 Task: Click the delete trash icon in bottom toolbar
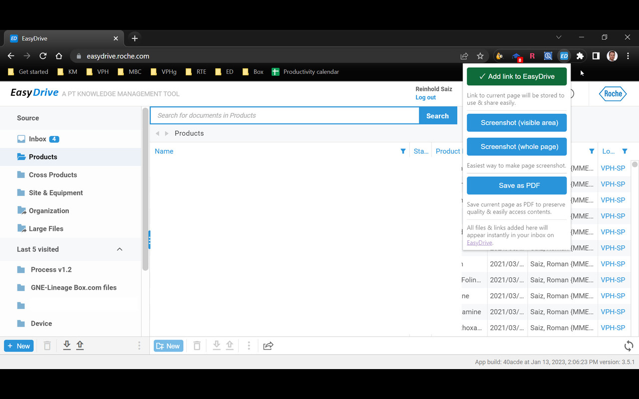(x=197, y=345)
